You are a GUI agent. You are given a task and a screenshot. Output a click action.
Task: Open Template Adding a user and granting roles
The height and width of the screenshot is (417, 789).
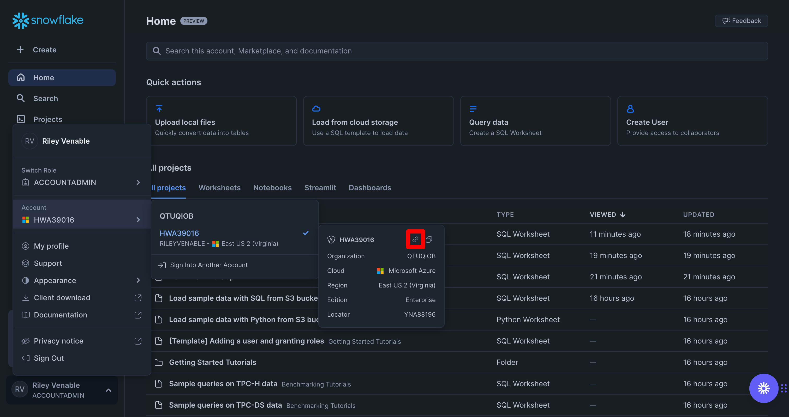click(x=246, y=341)
